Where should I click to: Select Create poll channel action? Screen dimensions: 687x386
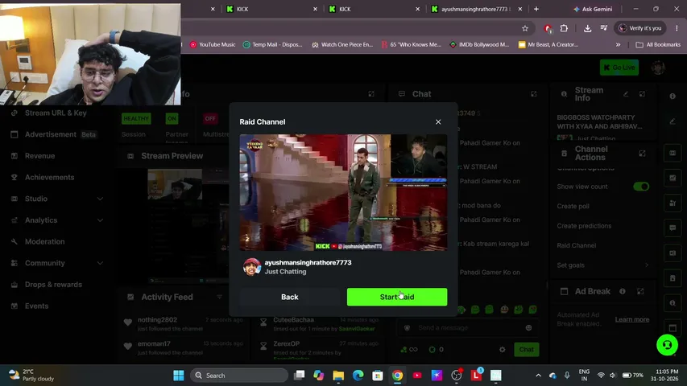[573, 206]
